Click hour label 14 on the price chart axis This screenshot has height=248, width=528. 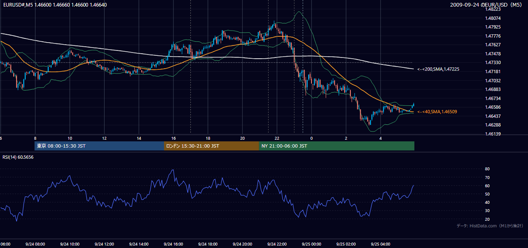click(139, 138)
